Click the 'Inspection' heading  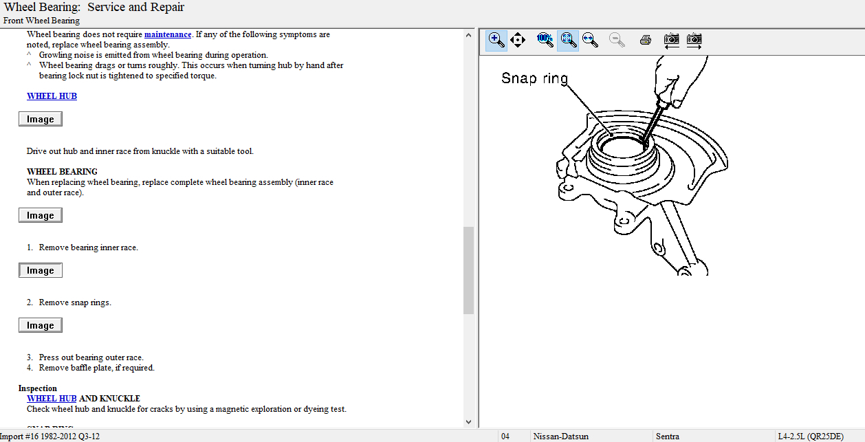click(x=38, y=388)
